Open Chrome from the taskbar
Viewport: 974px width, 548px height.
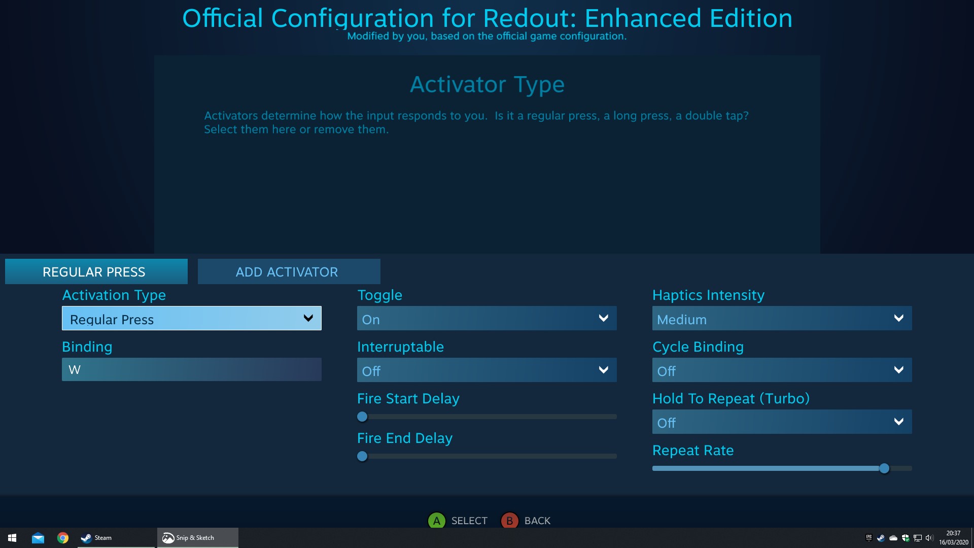(63, 538)
